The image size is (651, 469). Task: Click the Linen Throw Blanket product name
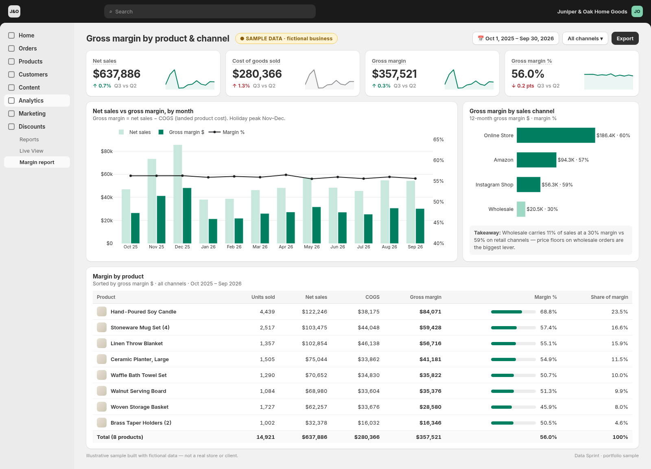tap(137, 343)
